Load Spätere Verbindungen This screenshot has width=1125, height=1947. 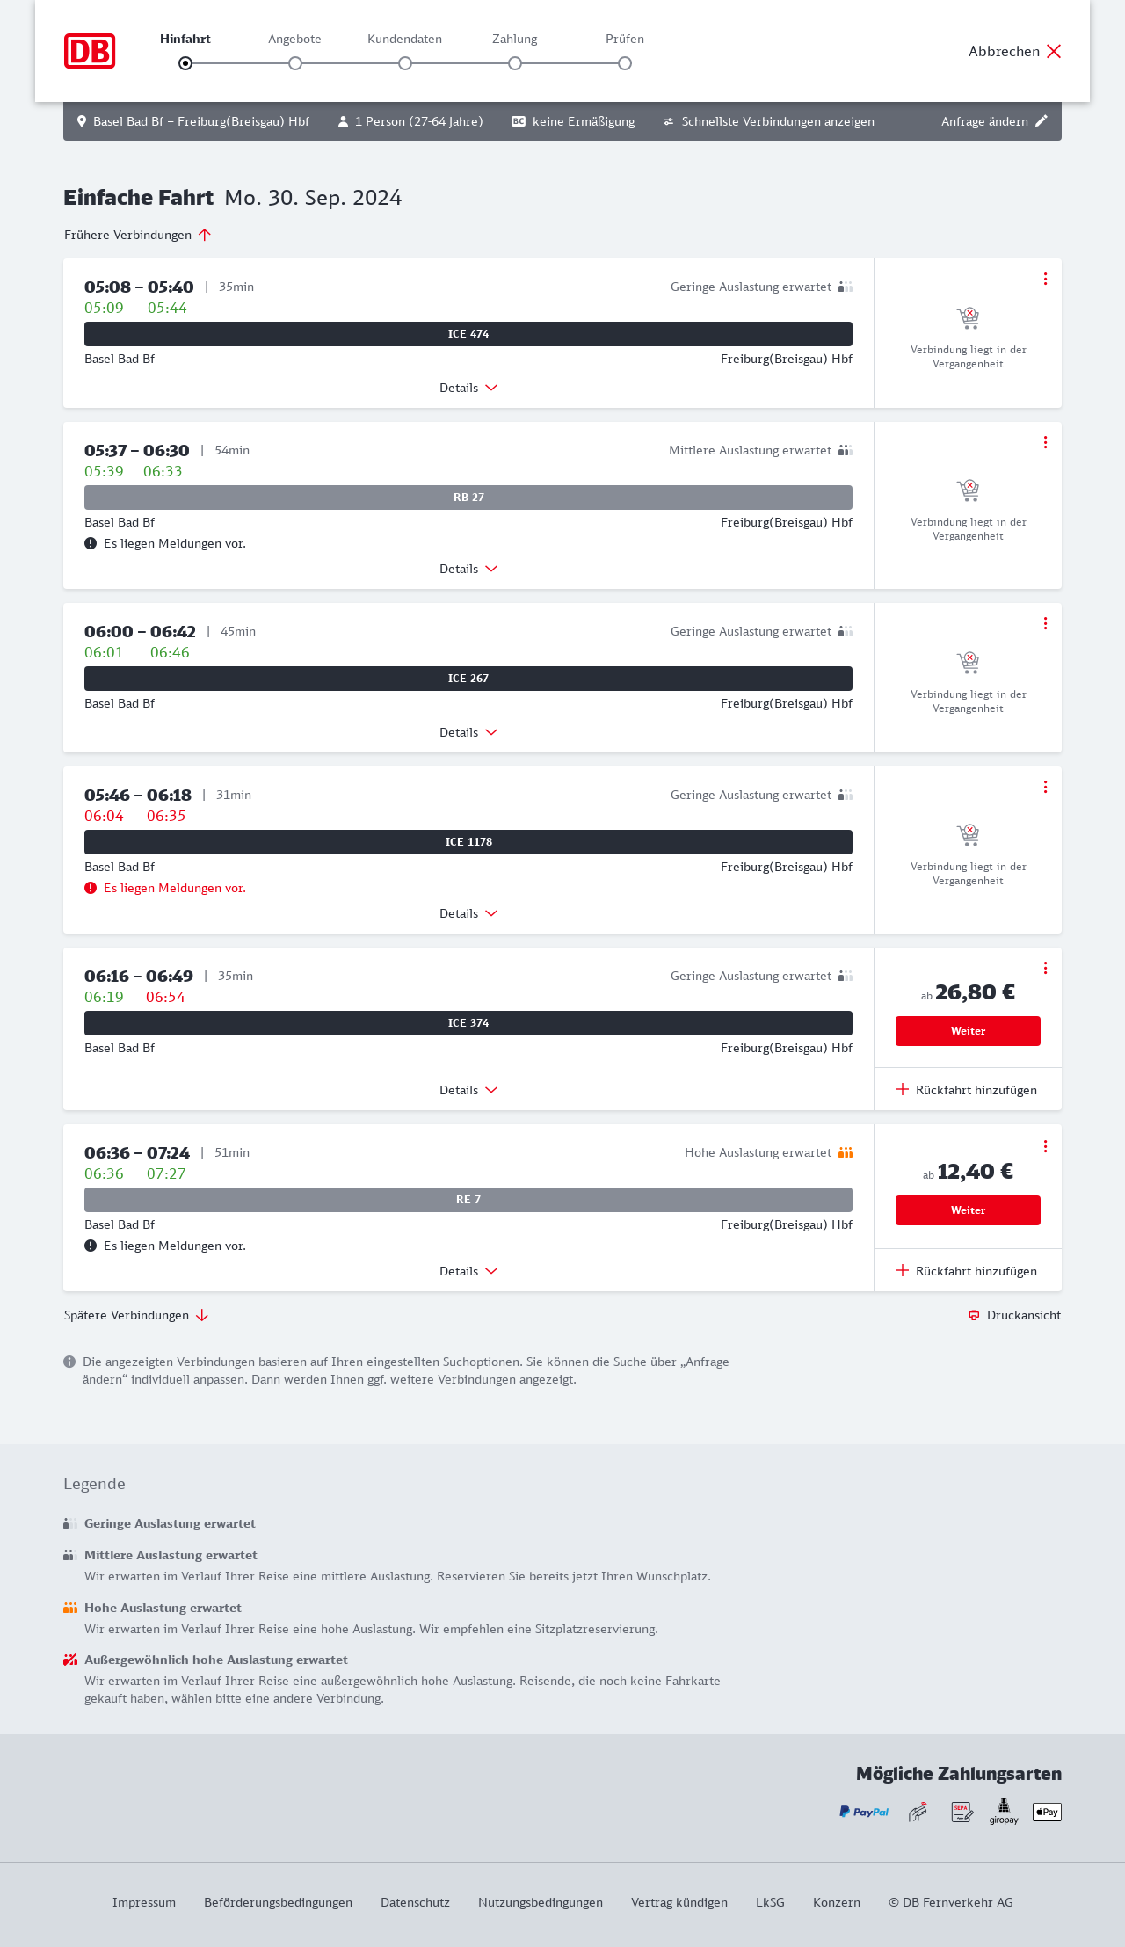pyautogui.click(x=136, y=1315)
